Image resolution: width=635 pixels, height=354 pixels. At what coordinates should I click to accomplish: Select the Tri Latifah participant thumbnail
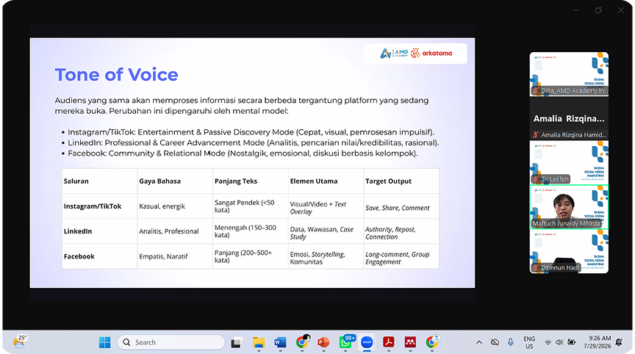click(x=569, y=162)
